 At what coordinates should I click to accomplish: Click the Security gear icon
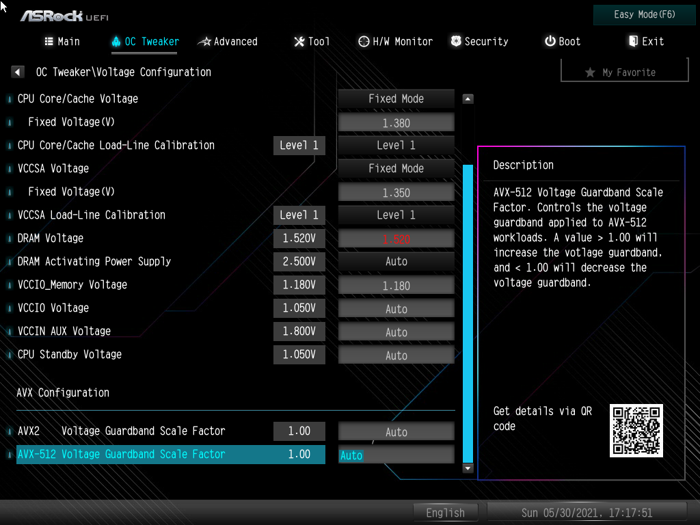pyautogui.click(x=455, y=41)
